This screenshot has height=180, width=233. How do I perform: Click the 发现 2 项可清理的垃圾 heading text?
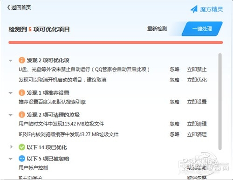53,115
